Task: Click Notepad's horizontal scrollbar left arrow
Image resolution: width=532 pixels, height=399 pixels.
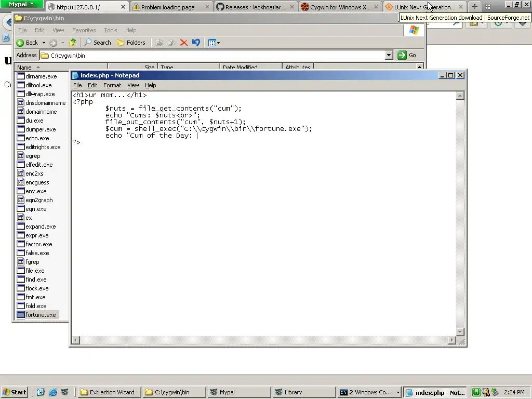Action: point(76,340)
